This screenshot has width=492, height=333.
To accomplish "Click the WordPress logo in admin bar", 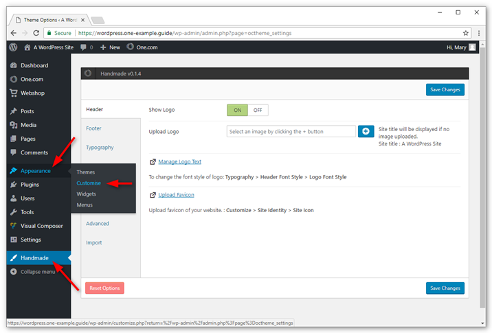I will click(x=13, y=47).
